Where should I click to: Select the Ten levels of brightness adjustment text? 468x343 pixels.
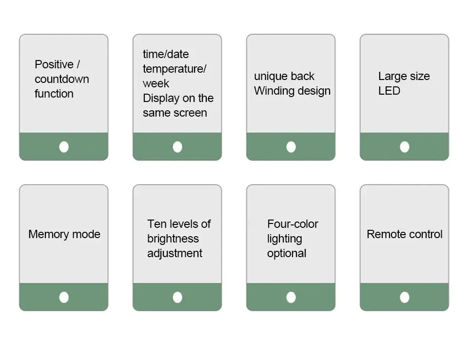click(x=179, y=239)
